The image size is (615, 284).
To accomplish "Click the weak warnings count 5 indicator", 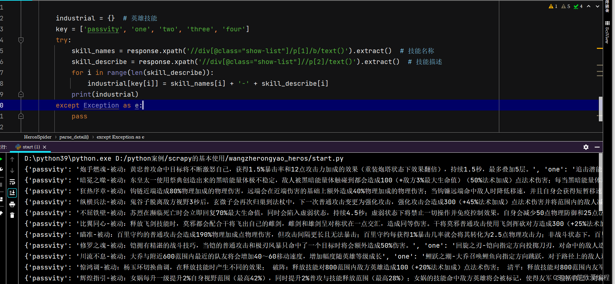I will 566,6.
